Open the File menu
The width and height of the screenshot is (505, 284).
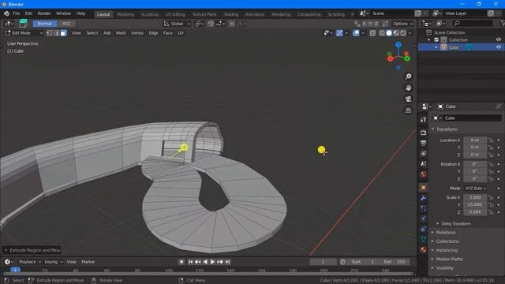[16, 13]
